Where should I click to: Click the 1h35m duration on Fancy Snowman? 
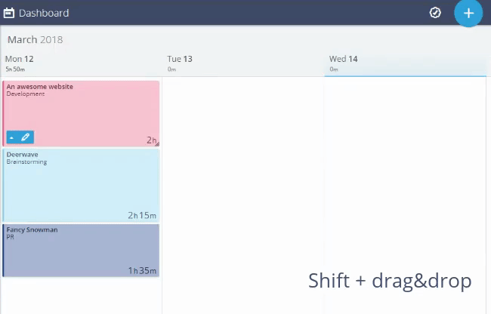coord(142,270)
